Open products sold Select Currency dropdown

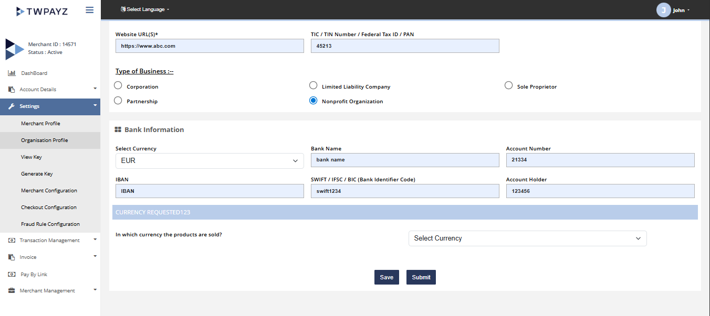[x=527, y=238]
